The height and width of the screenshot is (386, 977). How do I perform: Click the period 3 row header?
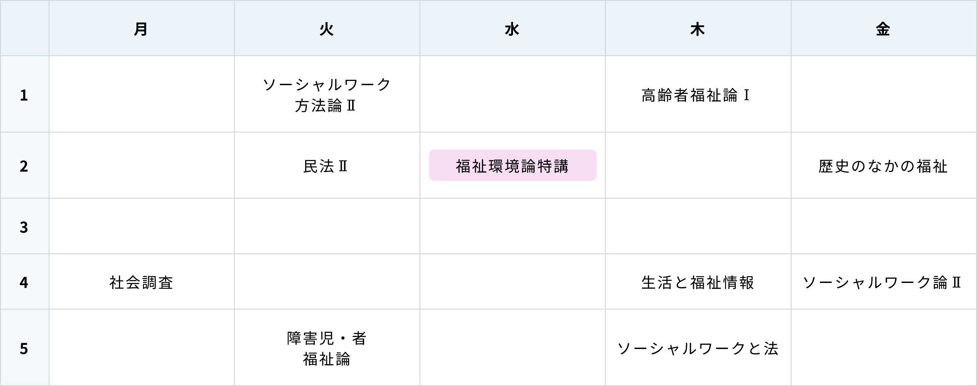(25, 226)
